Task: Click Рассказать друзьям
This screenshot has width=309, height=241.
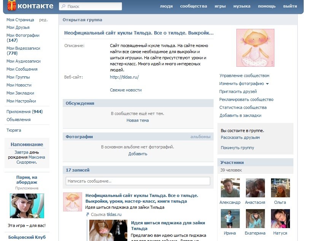Action: tap(240, 137)
